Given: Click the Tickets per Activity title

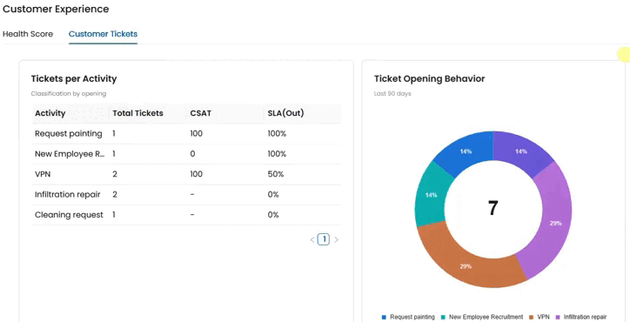Looking at the screenshot, I should tap(74, 79).
